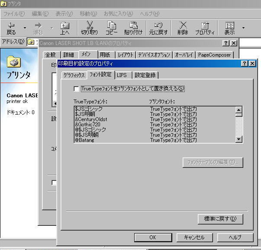Select the レイアウト tab in Canon properties
This screenshot has width=261, height=250.
[x=126, y=55]
